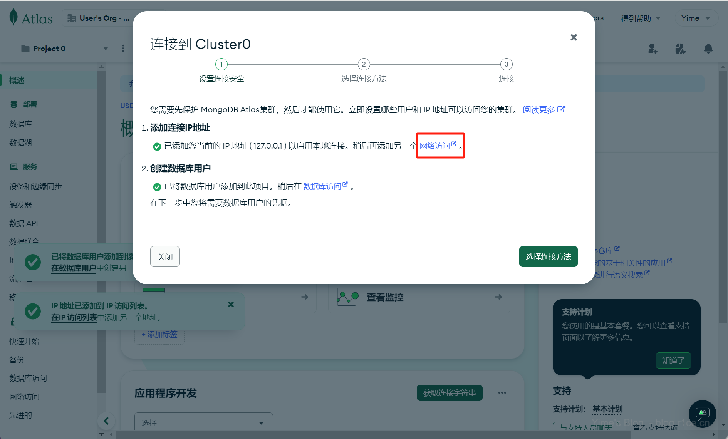Open the support chat bubble icon
This screenshot has width=728, height=439.
702,414
